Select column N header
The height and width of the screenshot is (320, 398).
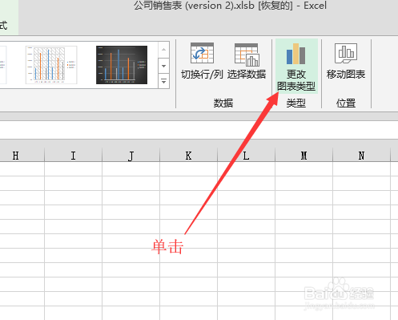coord(361,156)
